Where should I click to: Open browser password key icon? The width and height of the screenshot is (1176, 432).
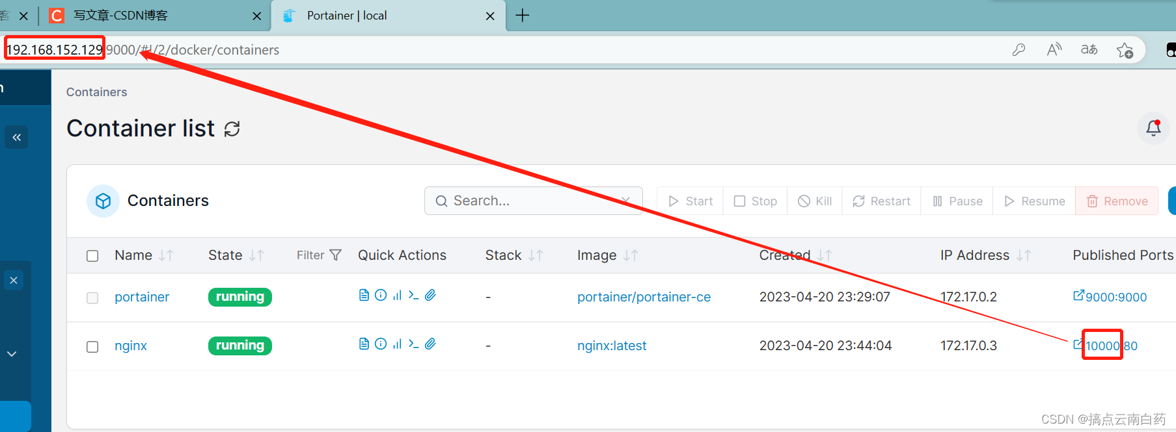pyautogui.click(x=1019, y=50)
